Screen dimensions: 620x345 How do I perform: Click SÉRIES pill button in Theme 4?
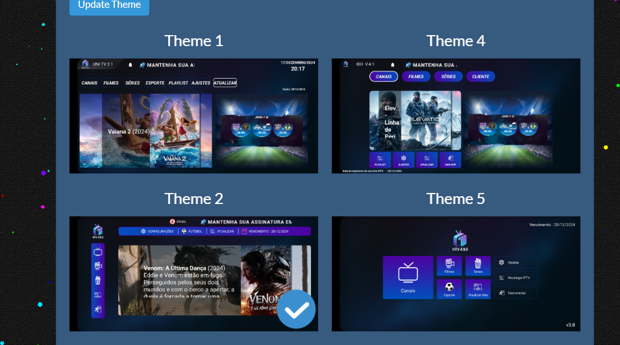click(x=449, y=77)
